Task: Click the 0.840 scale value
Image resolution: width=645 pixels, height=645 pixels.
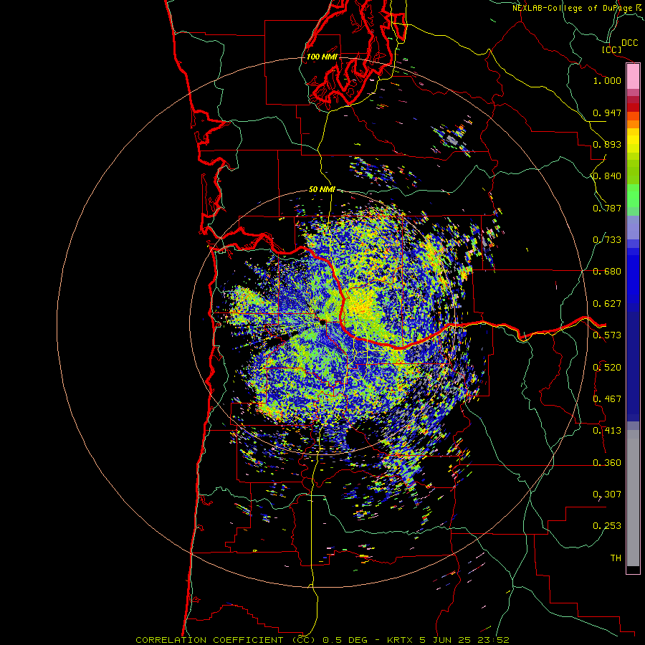Action: [607, 176]
